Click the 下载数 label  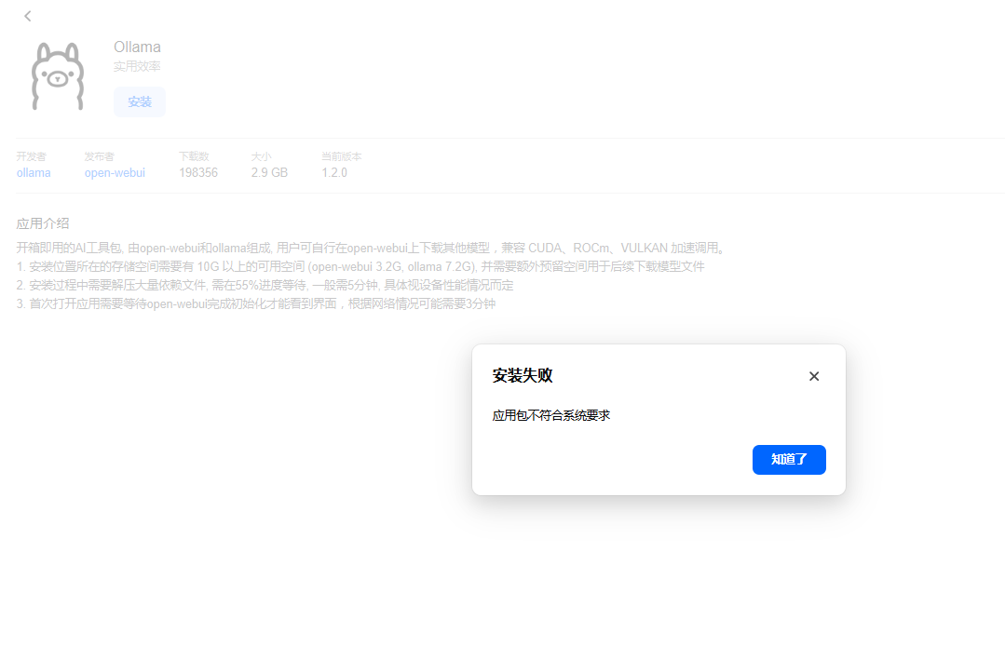(x=195, y=156)
